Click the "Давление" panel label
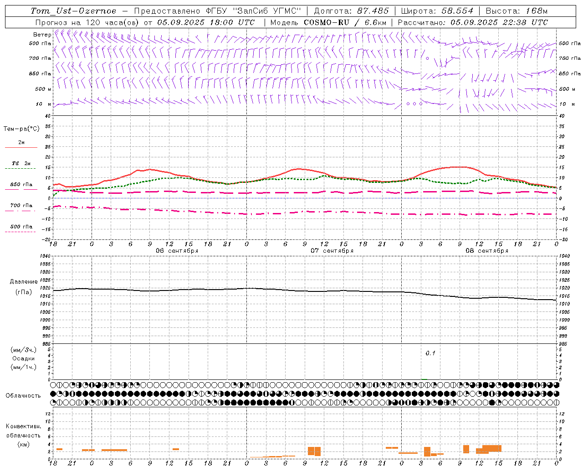Screen dimensions: 583x467 pyautogui.click(x=24, y=282)
